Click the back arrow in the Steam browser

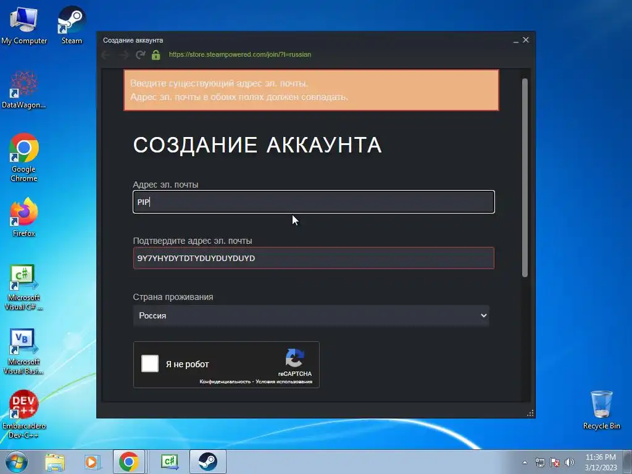[x=106, y=55]
